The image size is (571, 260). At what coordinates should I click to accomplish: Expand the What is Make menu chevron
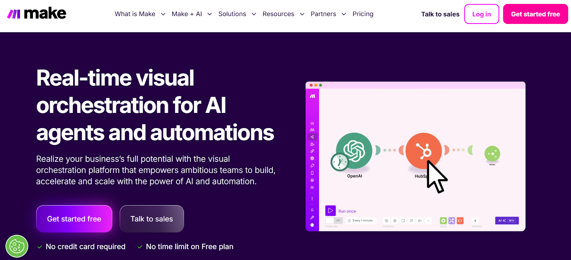click(163, 14)
